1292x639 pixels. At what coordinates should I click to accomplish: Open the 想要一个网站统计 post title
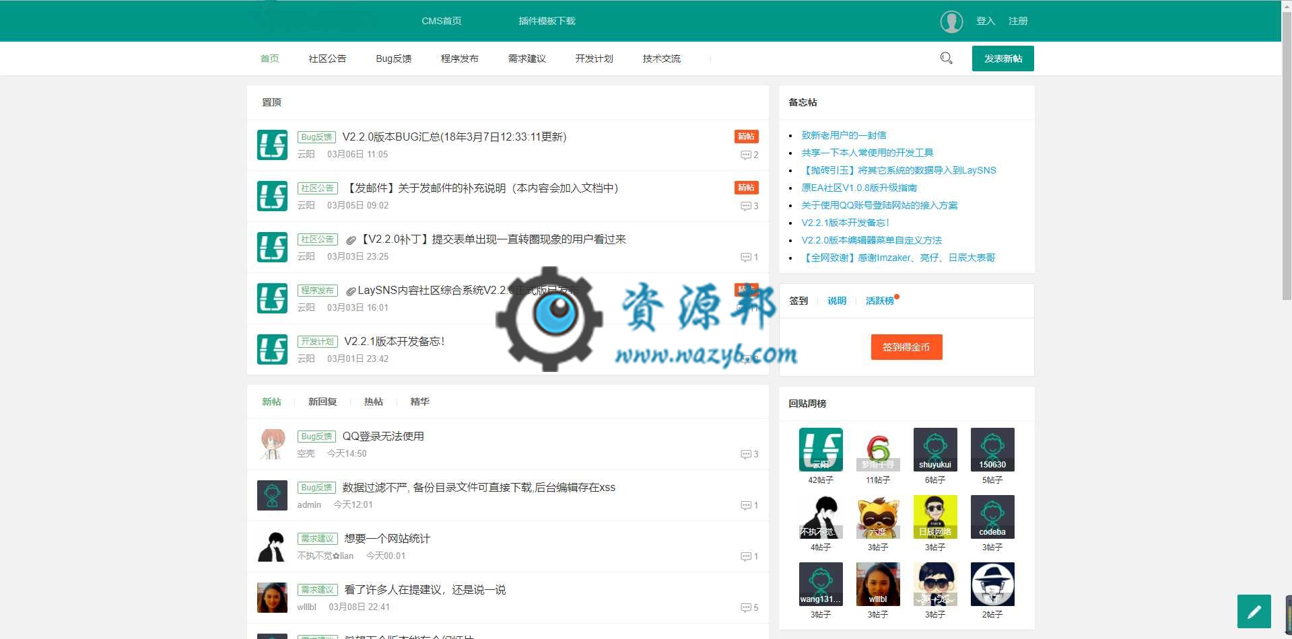coord(387,538)
